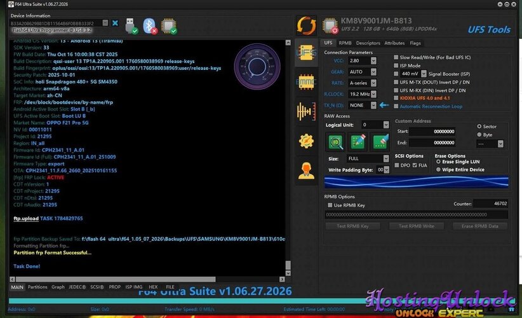Image resolution: width=522 pixels, height=318 pixels.
Task: Click the chip power icon beside KM8V9001JM-B813
Action: [x=330, y=26]
